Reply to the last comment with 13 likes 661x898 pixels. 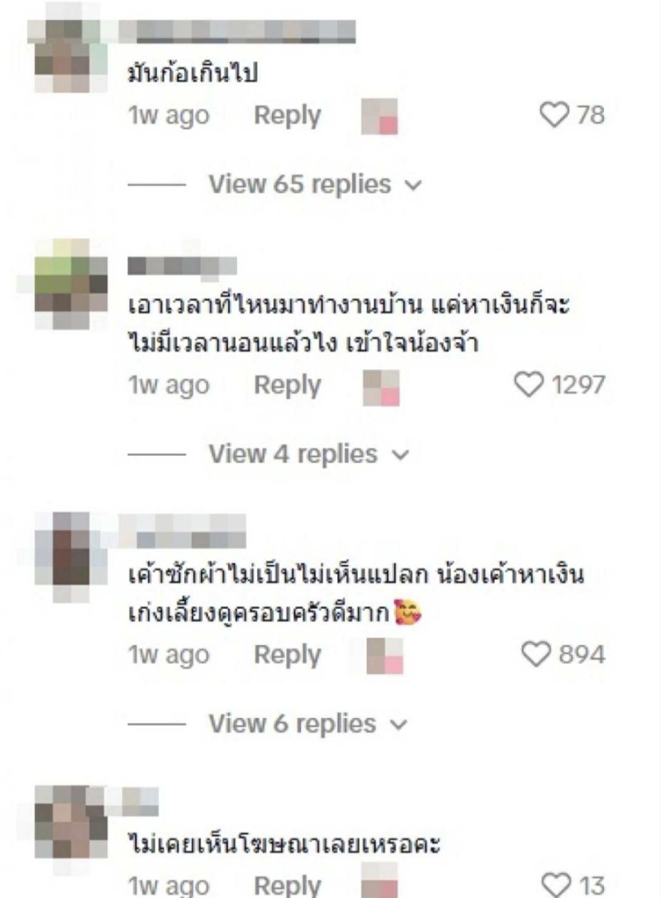point(288,886)
